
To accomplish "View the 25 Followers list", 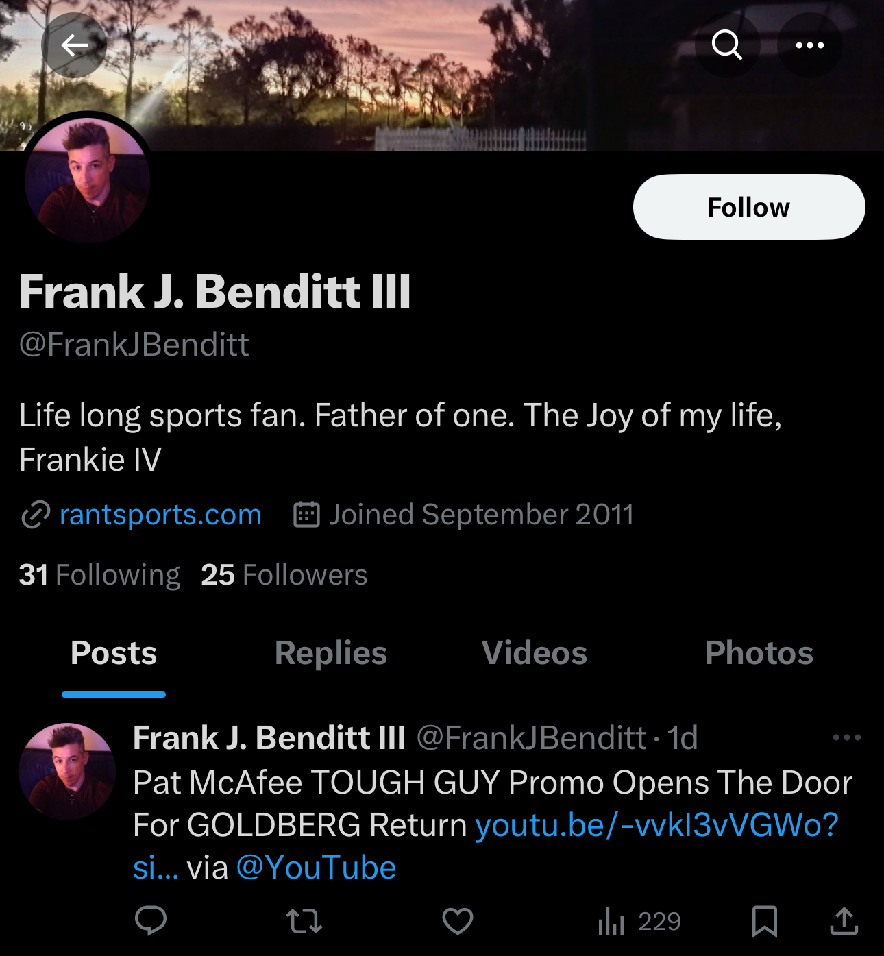I will [284, 574].
